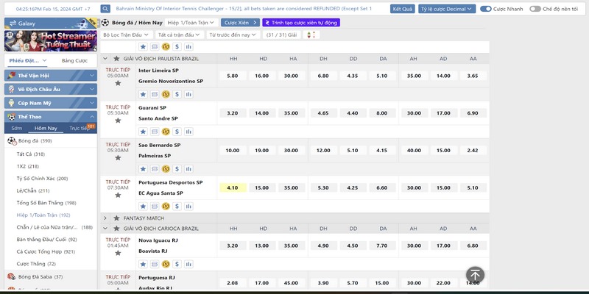Click ticket card icon under Portuguesa Desportos match
This screenshot has height=294, width=589.
point(155,207)
